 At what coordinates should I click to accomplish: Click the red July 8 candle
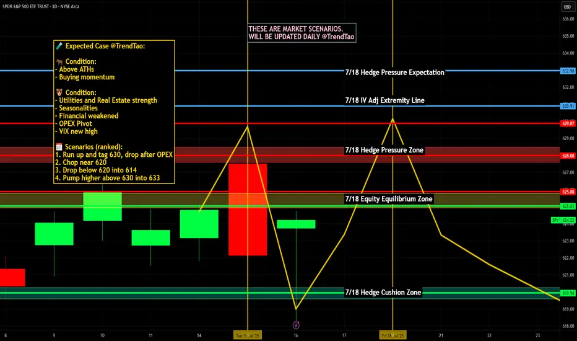tap(12, 278)
